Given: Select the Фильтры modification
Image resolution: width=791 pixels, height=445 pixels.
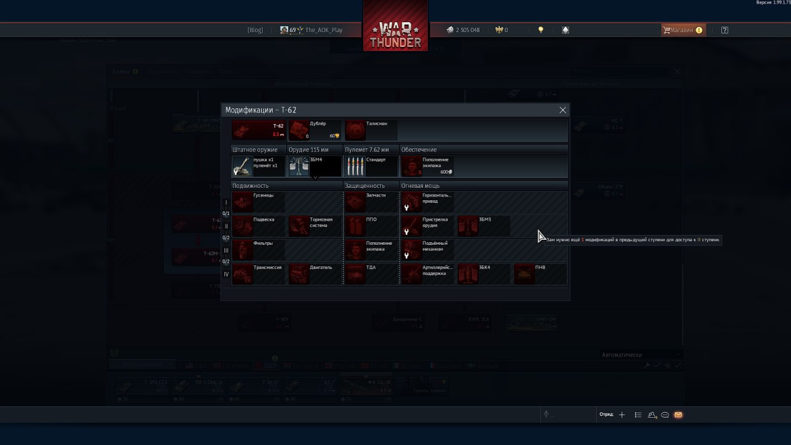Looking at the screenshot, I should pyautogui.click(x=259, y=250).
